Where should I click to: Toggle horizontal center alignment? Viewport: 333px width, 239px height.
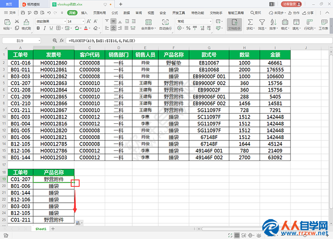click(x=114, y=28)
